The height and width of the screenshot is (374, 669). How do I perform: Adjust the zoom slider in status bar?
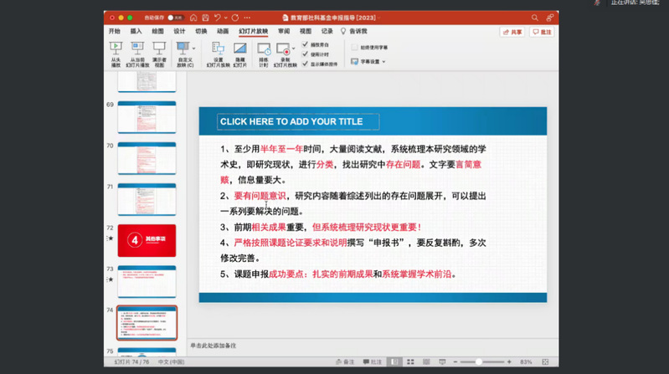479,361
